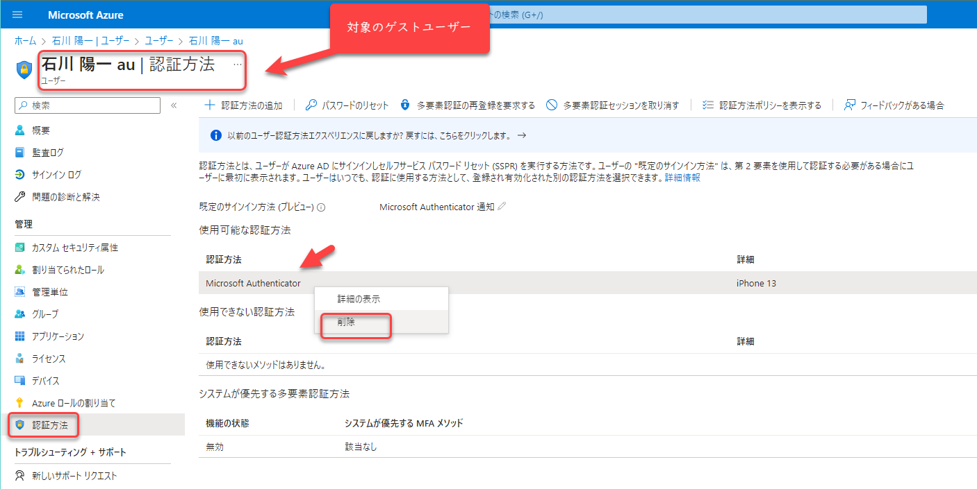Select the Microsoft Authenticator table row

pos(588,283)
